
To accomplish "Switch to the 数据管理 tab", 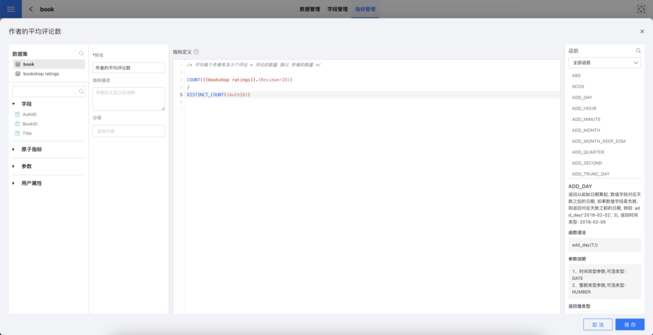I will [x=310, y=9].
